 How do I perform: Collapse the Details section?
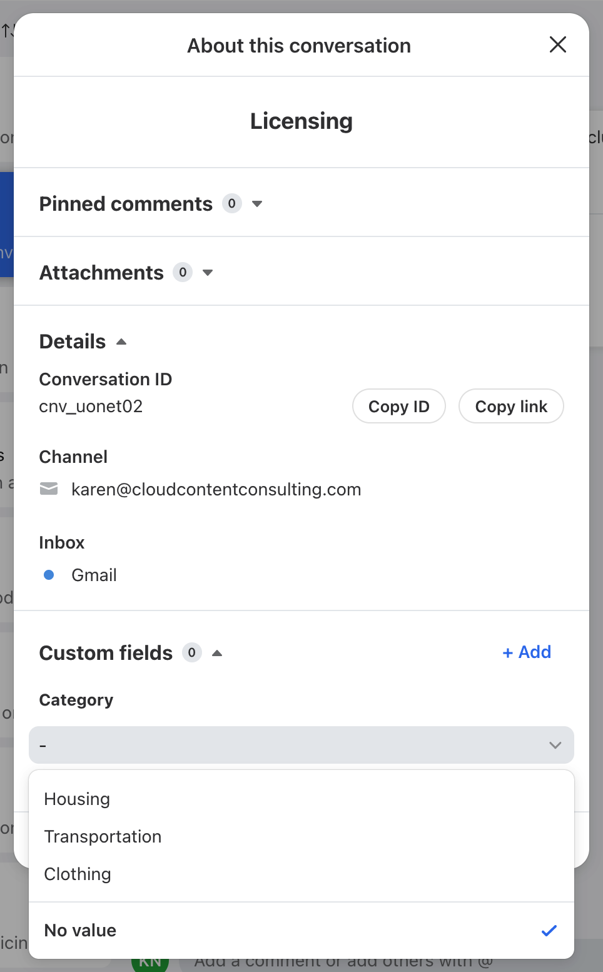pyautogui.click(x=121, y=342)
